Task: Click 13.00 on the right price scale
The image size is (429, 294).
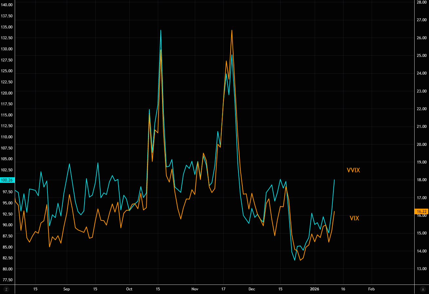Action: pyautogui.click(x=421, y=269)
